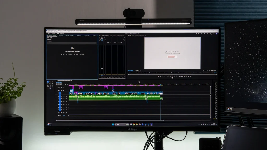
Task: Tag clip as Ambience in Essential Sound
Action: [x=82, y=55]
